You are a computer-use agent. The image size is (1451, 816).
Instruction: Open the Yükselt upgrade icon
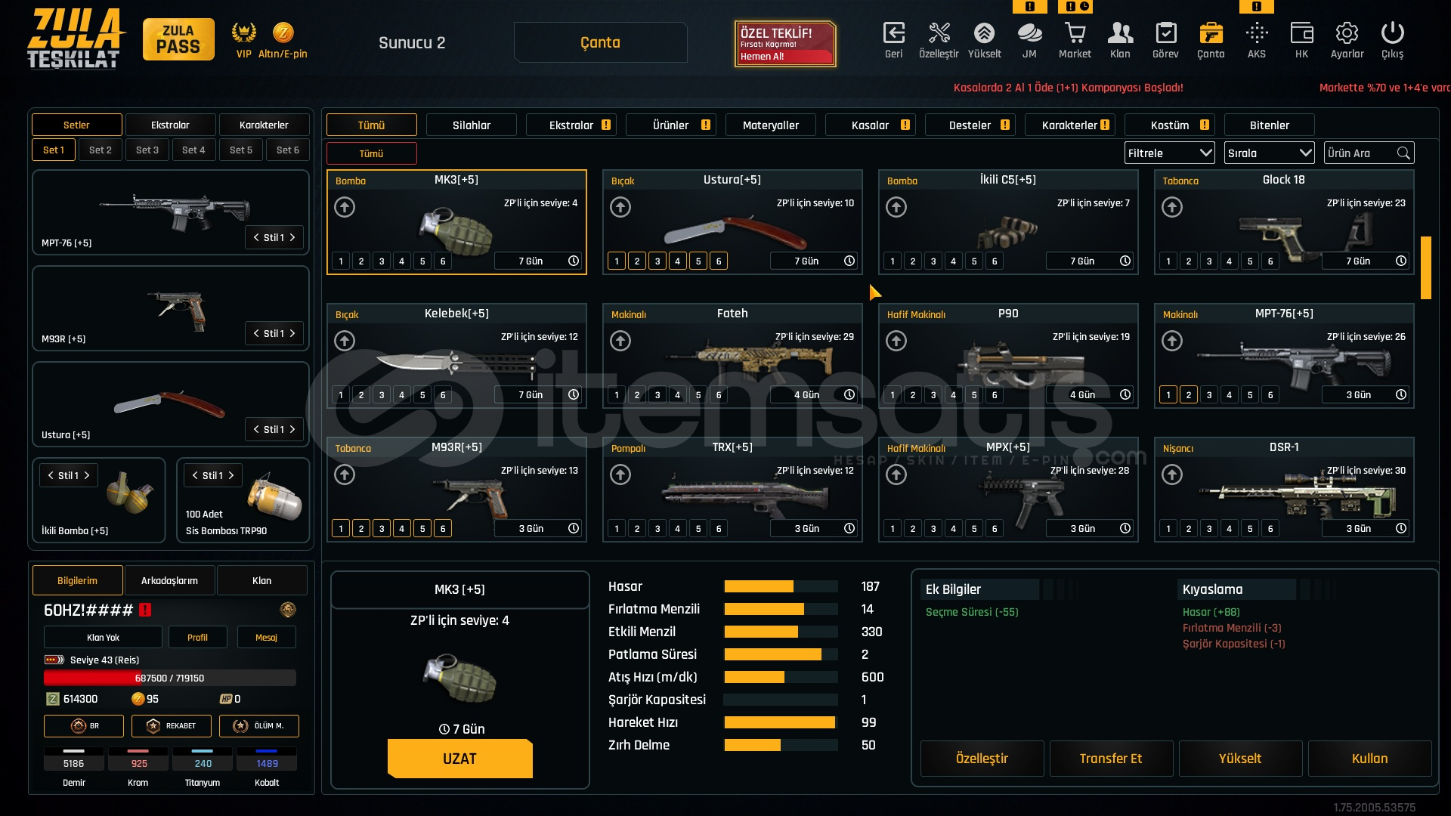coord(984,33)
